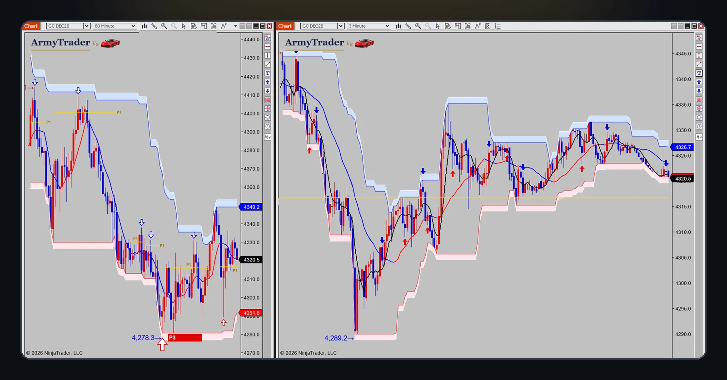The image size is (727, 380).
Task: Open Indicators icon in the 3 Minute chart
Action: point(468,26)
